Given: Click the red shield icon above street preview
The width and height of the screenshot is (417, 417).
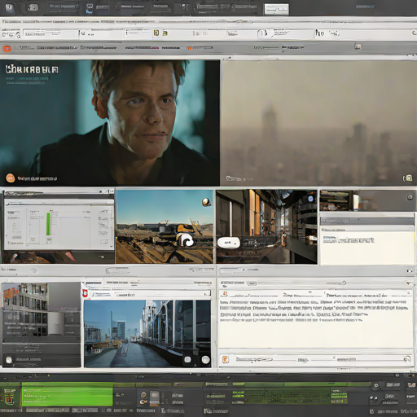Looking at the screenshot, I should (85, 293).
